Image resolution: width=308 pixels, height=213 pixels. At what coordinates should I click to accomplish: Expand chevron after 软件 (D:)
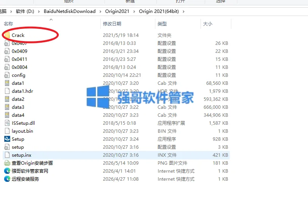coord(39,12)
